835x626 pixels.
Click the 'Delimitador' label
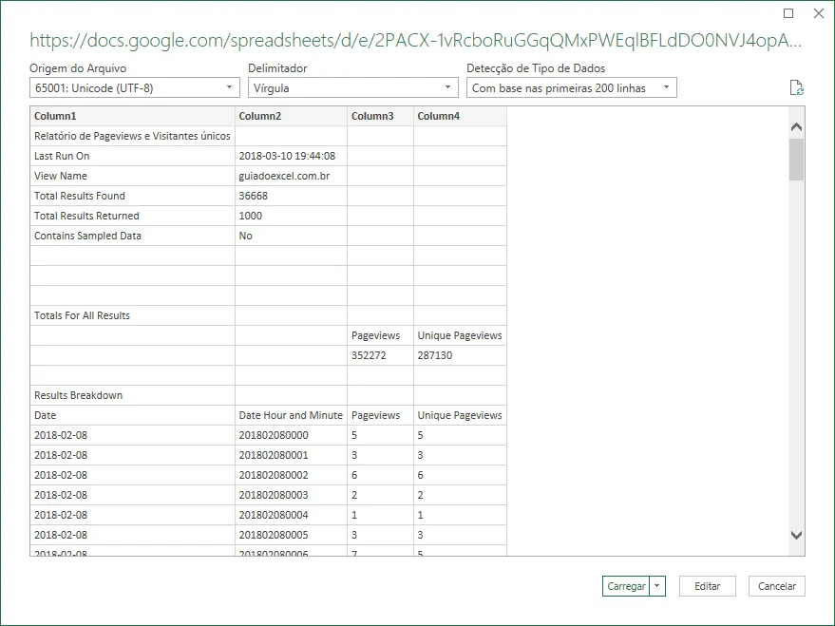(277, 68)
